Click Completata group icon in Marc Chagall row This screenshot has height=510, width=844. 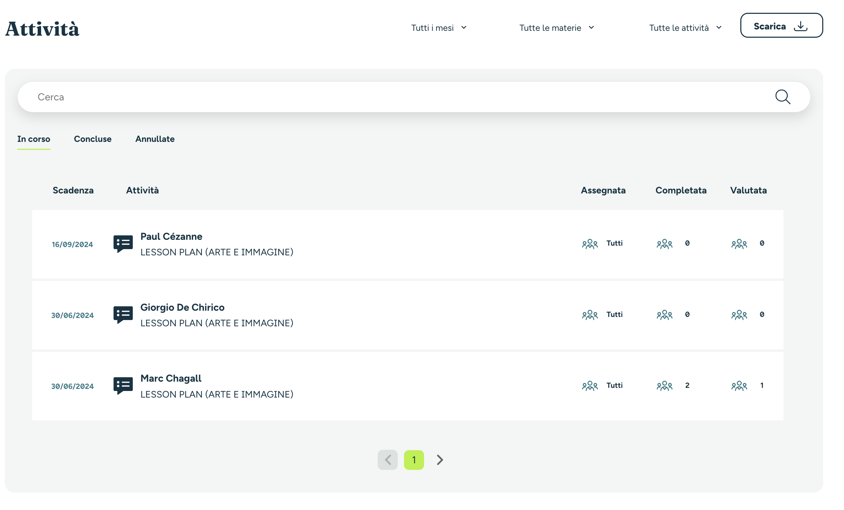(x=665, y=386)
